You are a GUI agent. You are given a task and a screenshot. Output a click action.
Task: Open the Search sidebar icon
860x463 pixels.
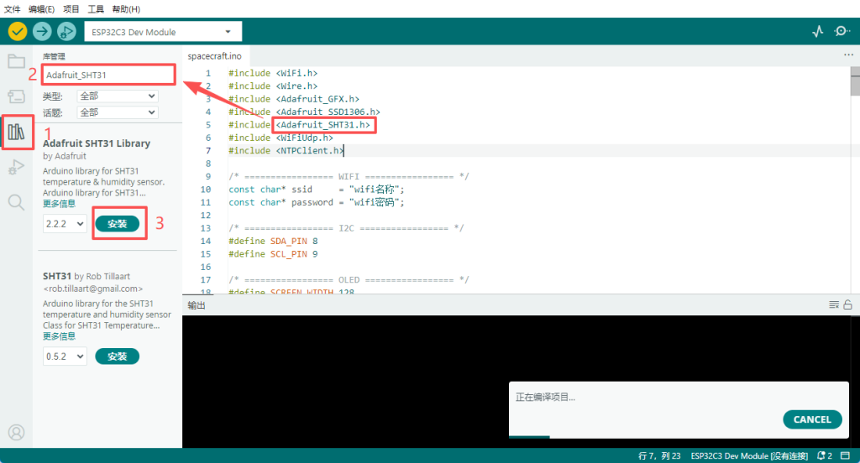point(16,202)
